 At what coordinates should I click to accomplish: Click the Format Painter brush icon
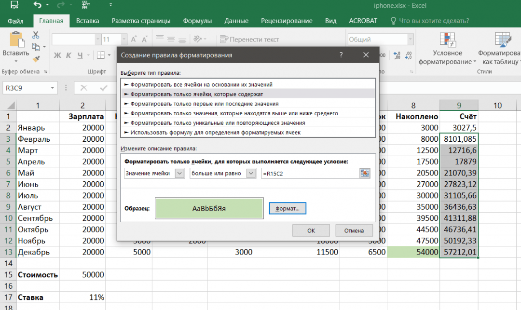pyautogui.click(x=36, y=59)
